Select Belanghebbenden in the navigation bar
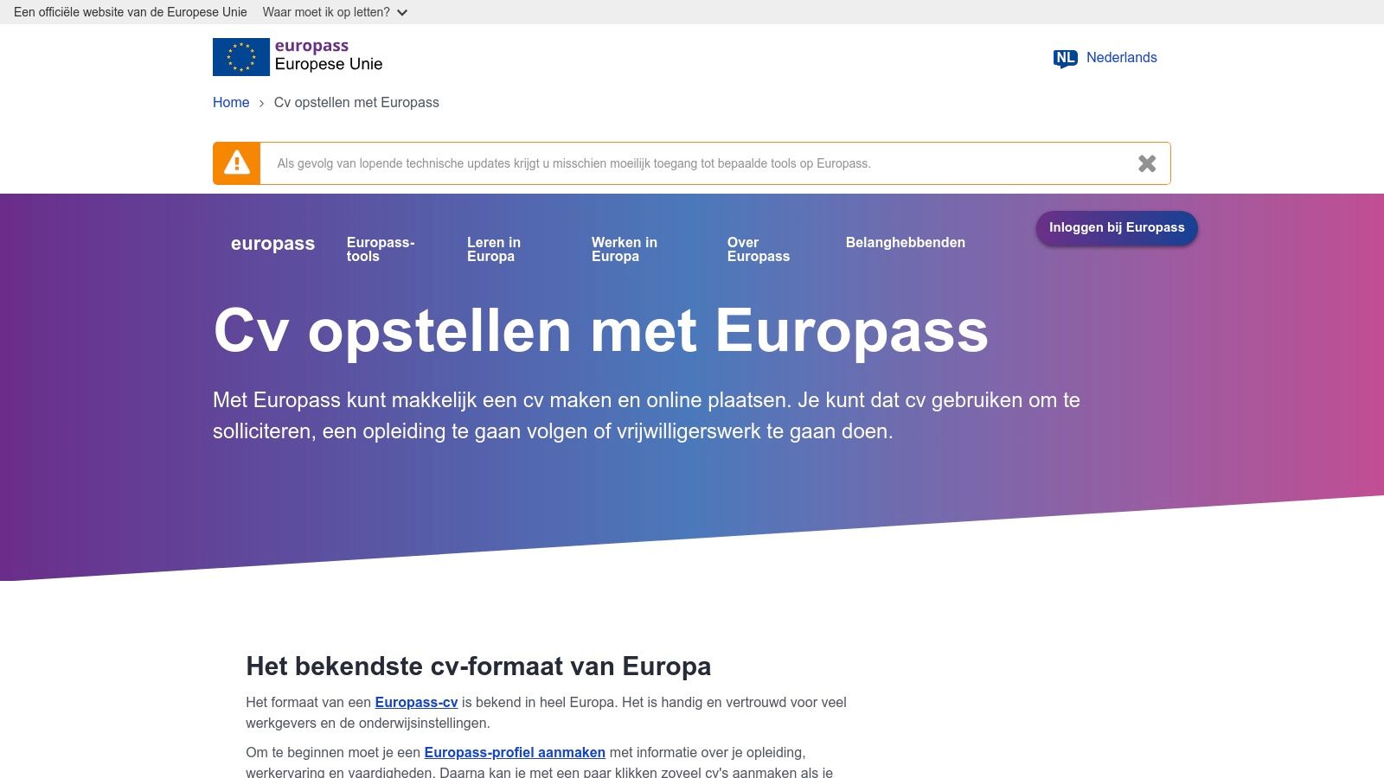1384x778 pixels. tap(905, 243)
